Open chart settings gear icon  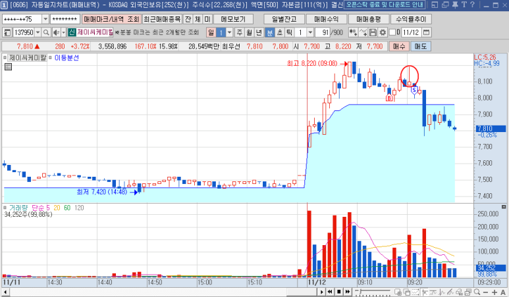tap(383, 32)
